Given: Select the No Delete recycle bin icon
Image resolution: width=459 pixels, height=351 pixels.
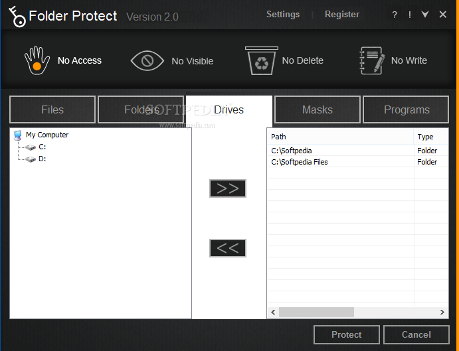Looking at the screenshot, I should 262,60.
